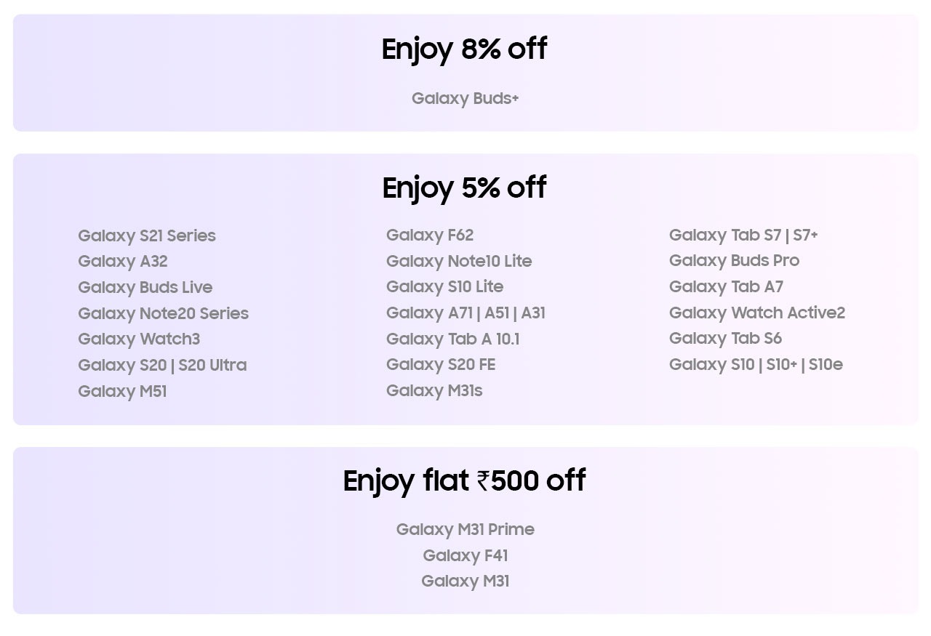This screenshot has width=931, height=636.
Task: Click Galaxy S20 FE
Action: pyautogui.click(x=441, y=365)
